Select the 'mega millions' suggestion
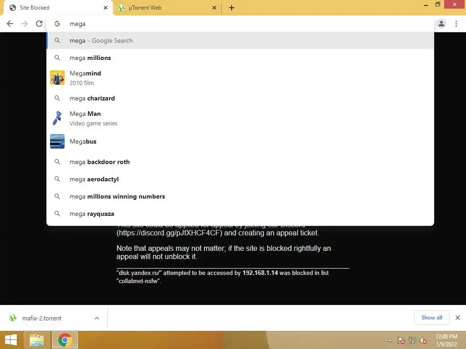This screenshot has width=466, height=349. pyautogui.click(x=240, y=58)
